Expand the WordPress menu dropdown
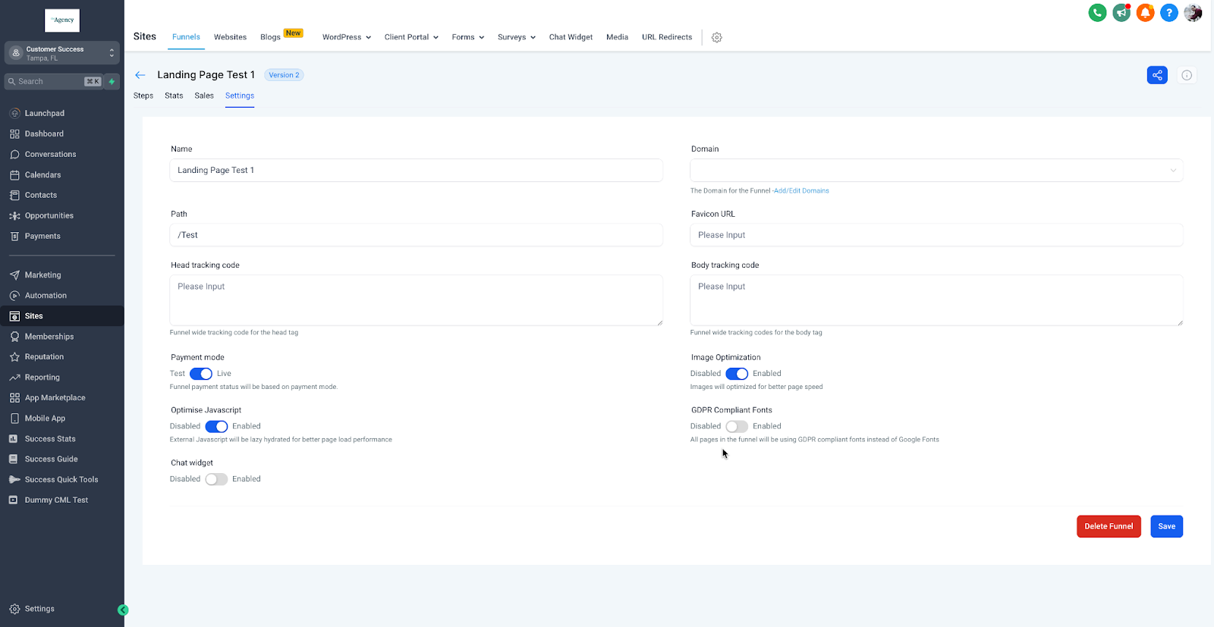 tap(346, 37)
